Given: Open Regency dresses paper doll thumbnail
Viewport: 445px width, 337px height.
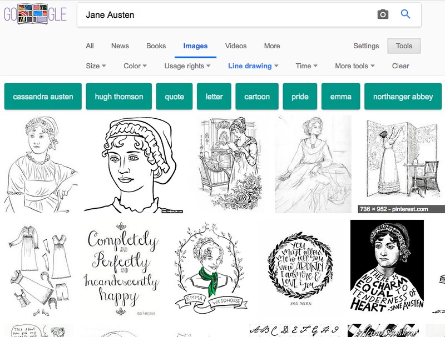Looking at the screenshot, I should pyautogui.click(x=39, y=269).
